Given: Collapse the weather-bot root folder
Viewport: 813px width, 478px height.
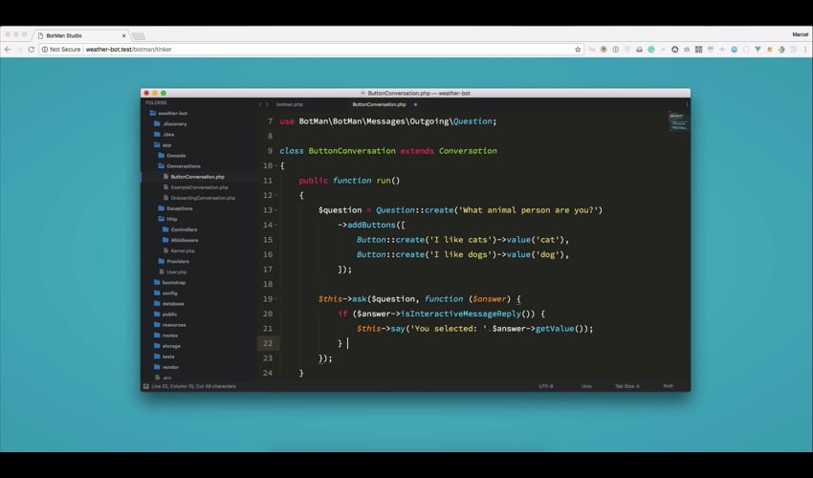Looking at the screenshot, I should pyautogui.click(x=169, y=113).
